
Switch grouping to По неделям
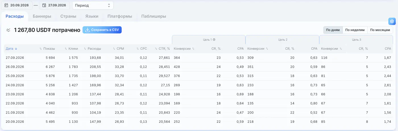click(x=355, y=30)
